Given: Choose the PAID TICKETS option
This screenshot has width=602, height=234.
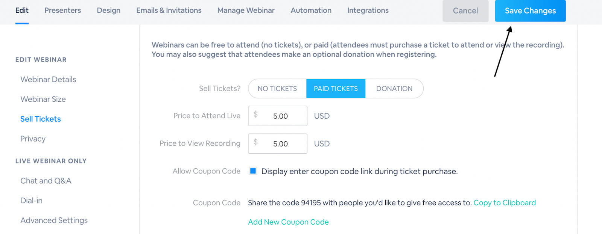Looking at the screenshot, I should click(336, 89).
